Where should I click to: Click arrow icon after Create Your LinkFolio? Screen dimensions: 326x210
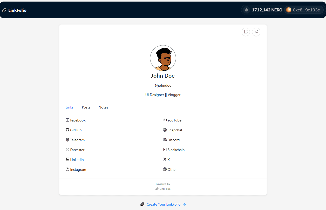[184, 204]
